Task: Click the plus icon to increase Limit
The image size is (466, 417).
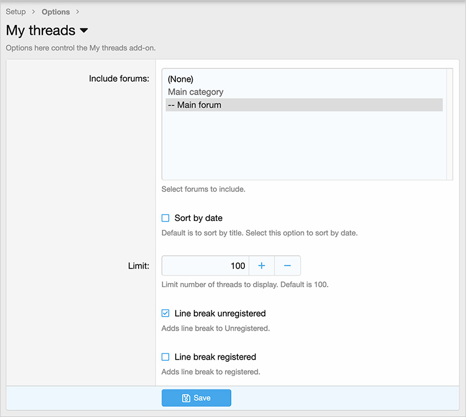Action: coord(262,266)
